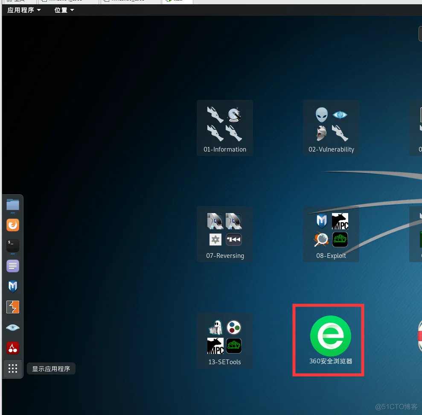Open the purple text notes icon in dock
422x415 pixels.
click(13, 266)
